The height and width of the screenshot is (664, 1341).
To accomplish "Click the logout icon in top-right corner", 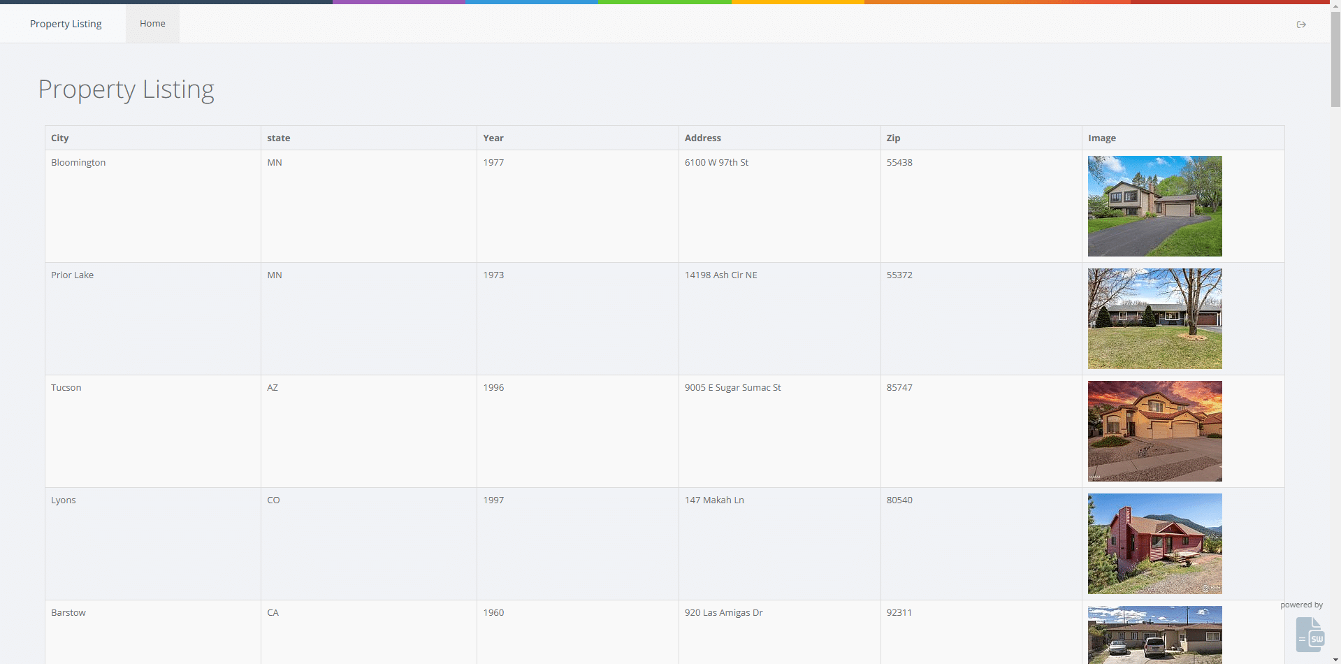I will pos(1300,24).
